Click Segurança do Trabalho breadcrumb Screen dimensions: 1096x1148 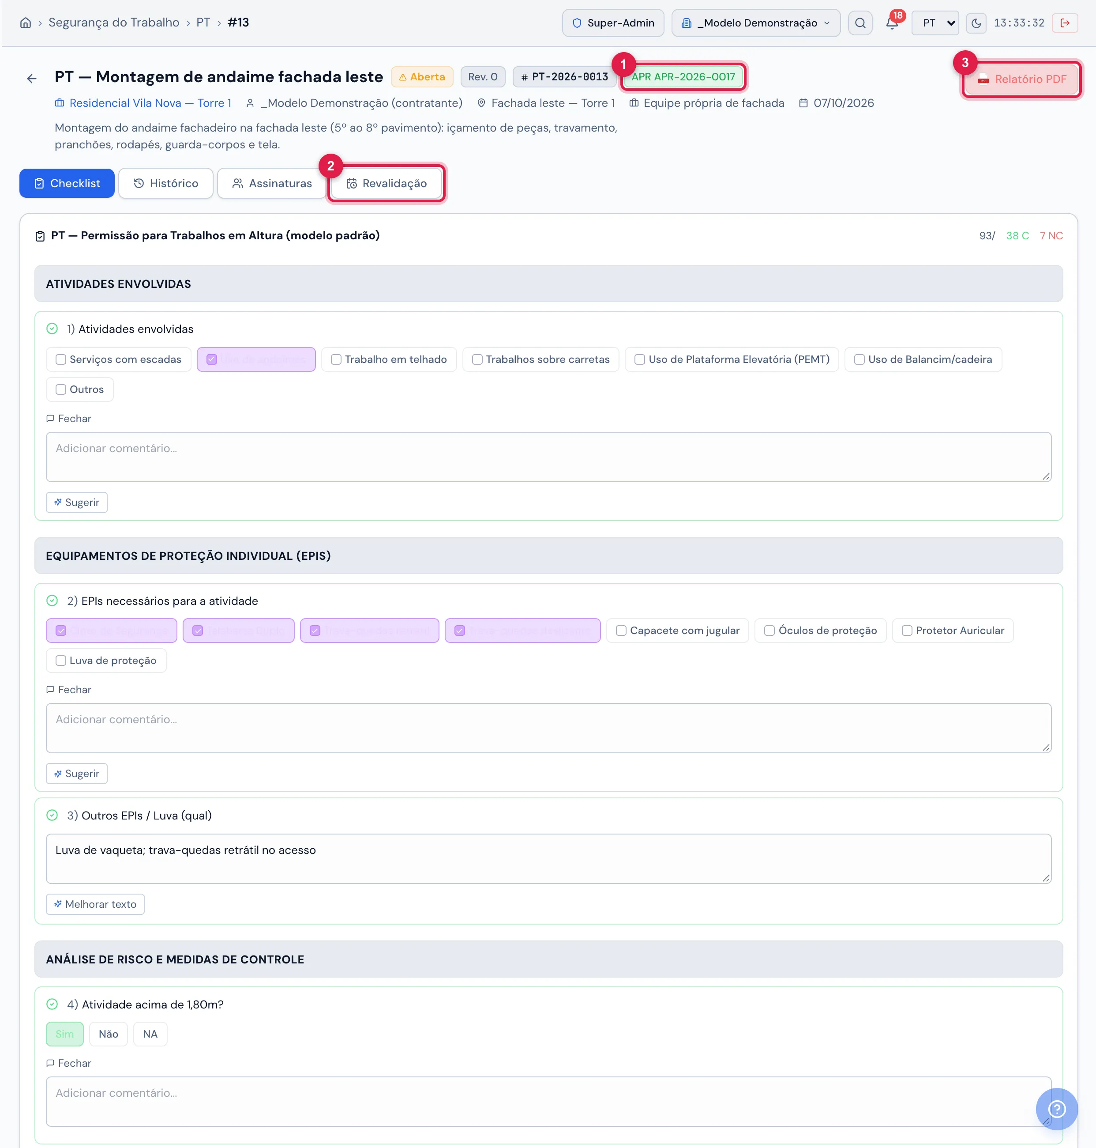click(114, 22)
